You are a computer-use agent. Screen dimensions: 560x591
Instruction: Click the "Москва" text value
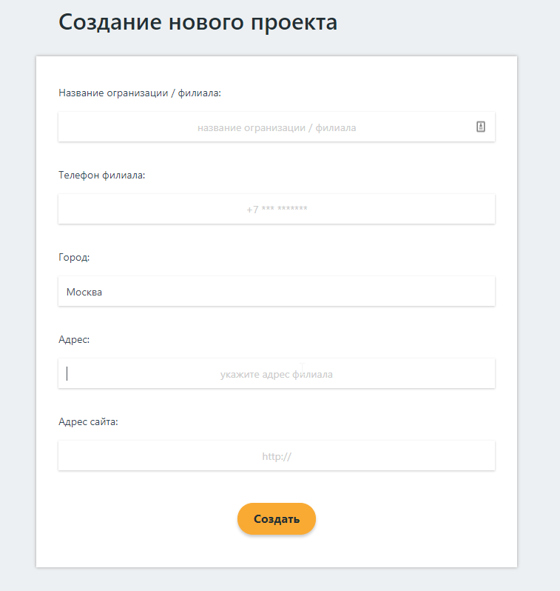[x=84, y=292]
